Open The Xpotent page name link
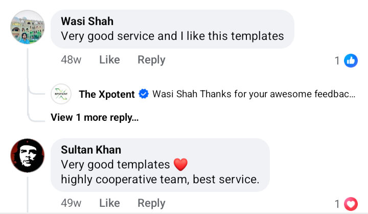 tap(107, 94)
